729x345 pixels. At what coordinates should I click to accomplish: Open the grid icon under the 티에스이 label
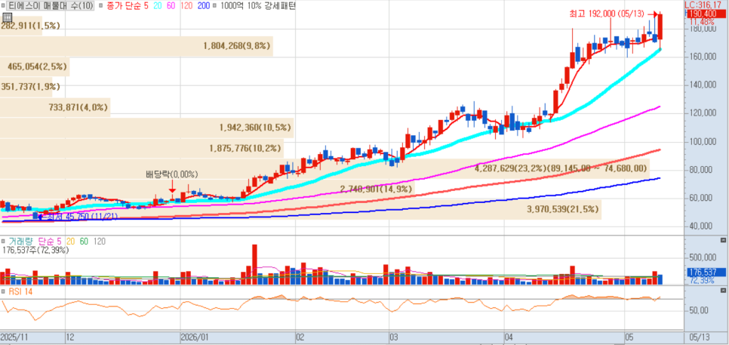tap(7, 17)
